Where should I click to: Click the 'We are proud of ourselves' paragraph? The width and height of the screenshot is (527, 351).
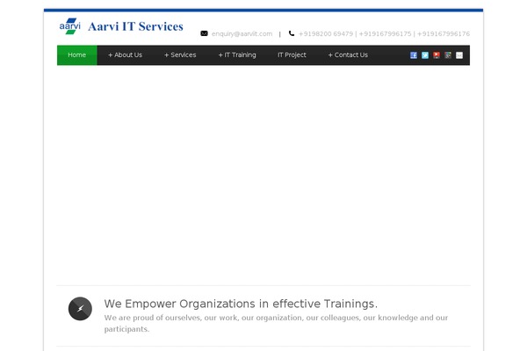(276, 323)
